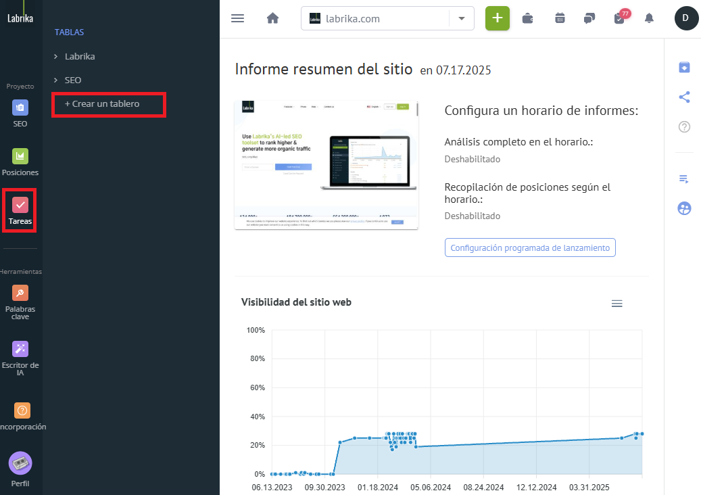This screenshot has width=701, height=495.
Task: Toggle the hamburger sidebar menu
Action: (237, 18)
